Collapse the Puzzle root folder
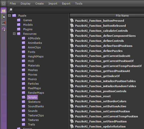 coord(10,16)
